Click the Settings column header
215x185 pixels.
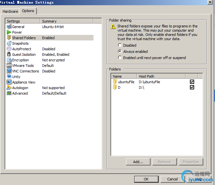point(22,21)
